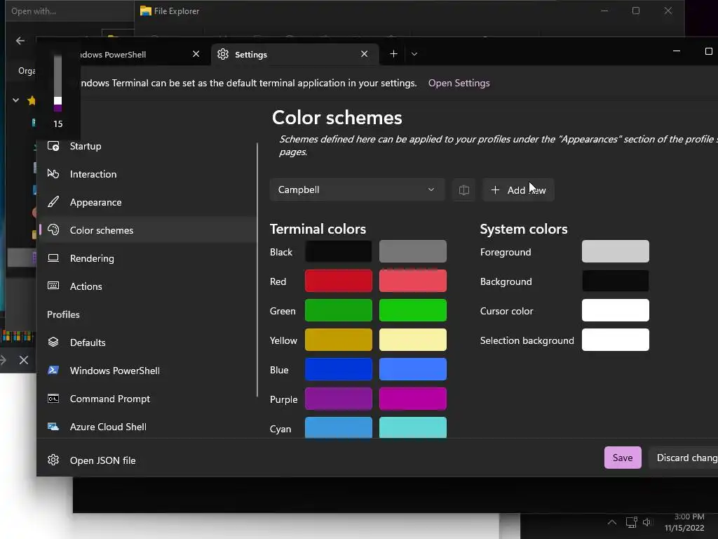Go to the Appearance settings page

(147, 202)
